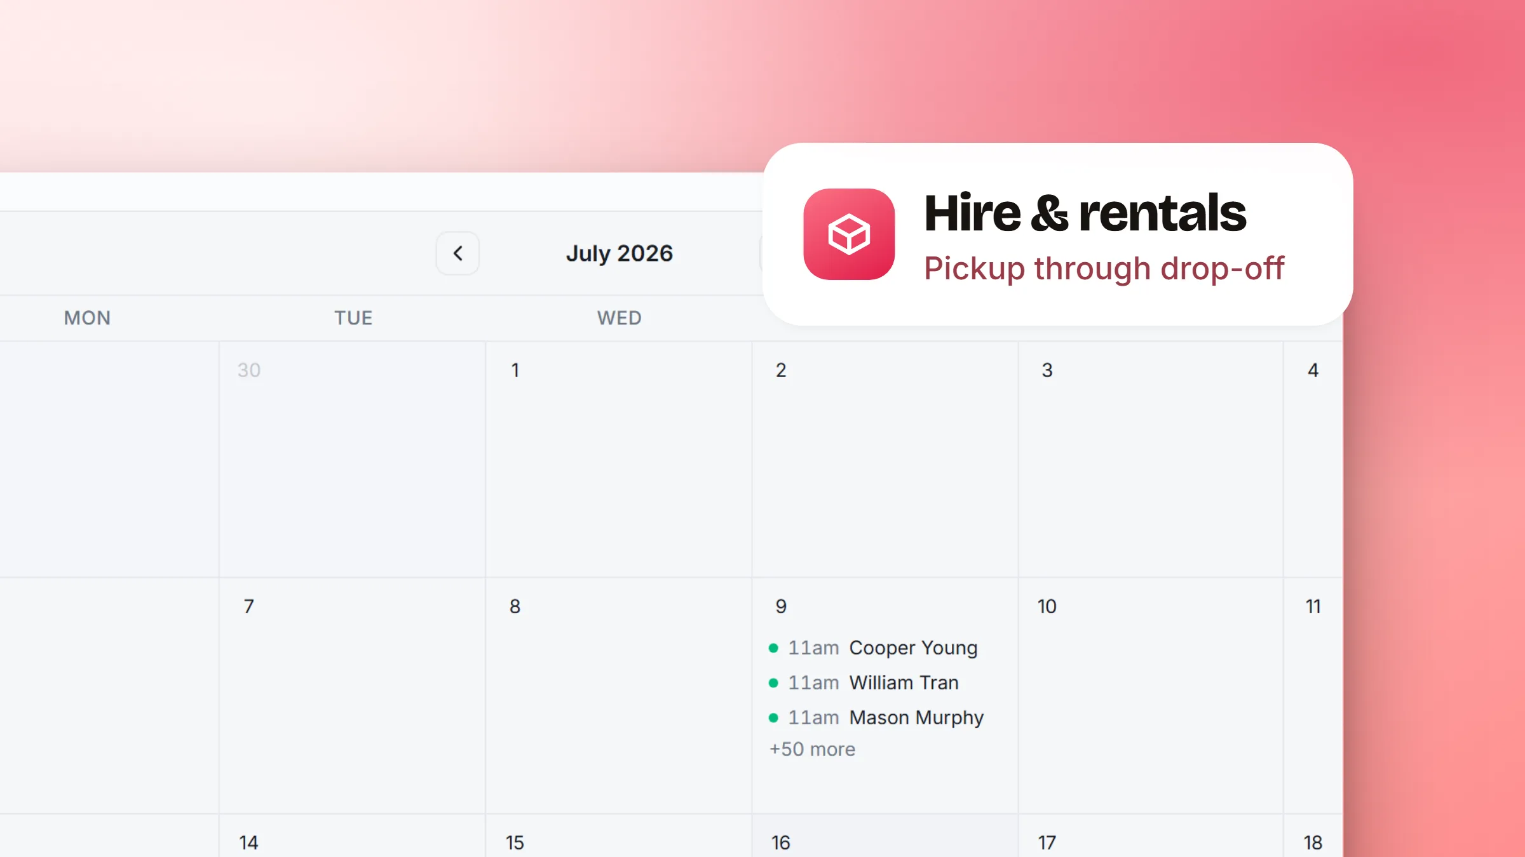Image resolution: width=1525 pixels, height=857 pixels.
Task: Open the 11am Mason Murphy booking
Action: coord(876,717)
